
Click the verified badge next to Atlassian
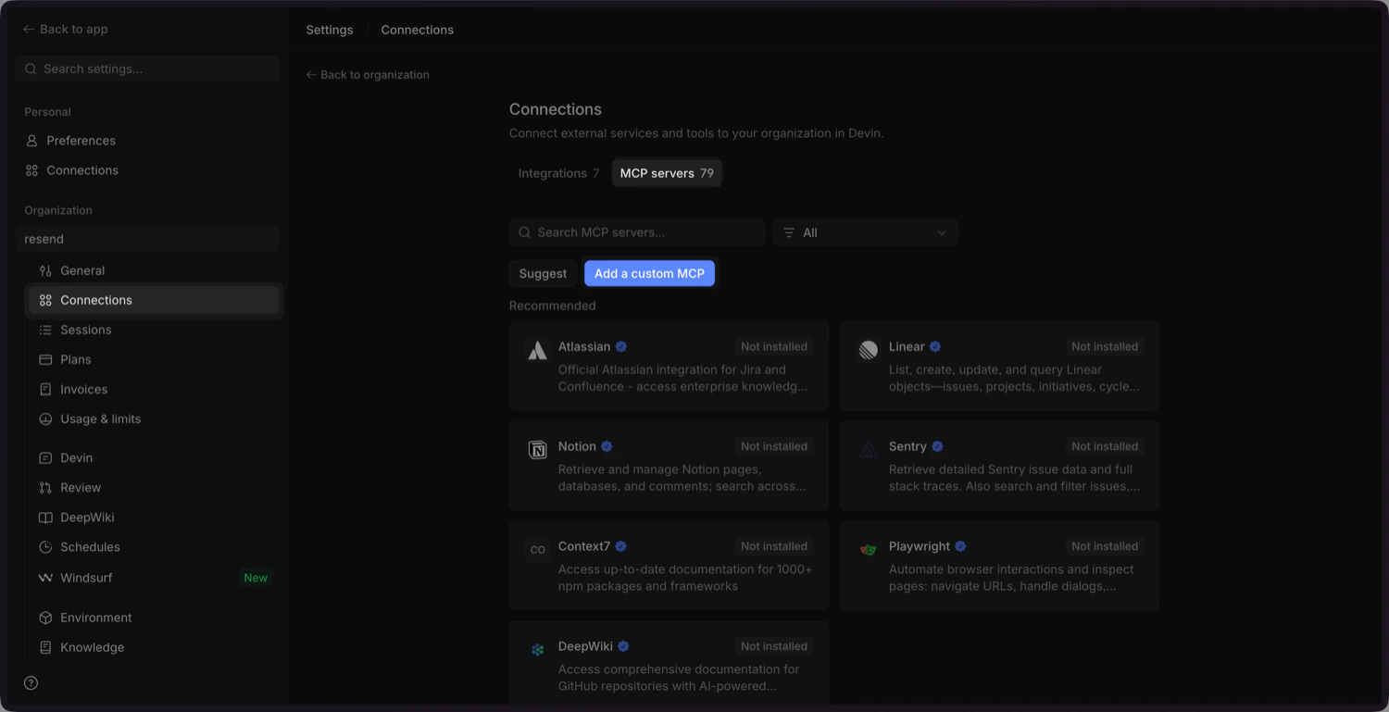pos(621,346)
